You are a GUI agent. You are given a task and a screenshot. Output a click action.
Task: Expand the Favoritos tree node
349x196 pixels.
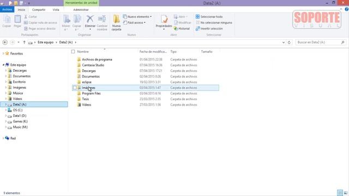point(3,53)
